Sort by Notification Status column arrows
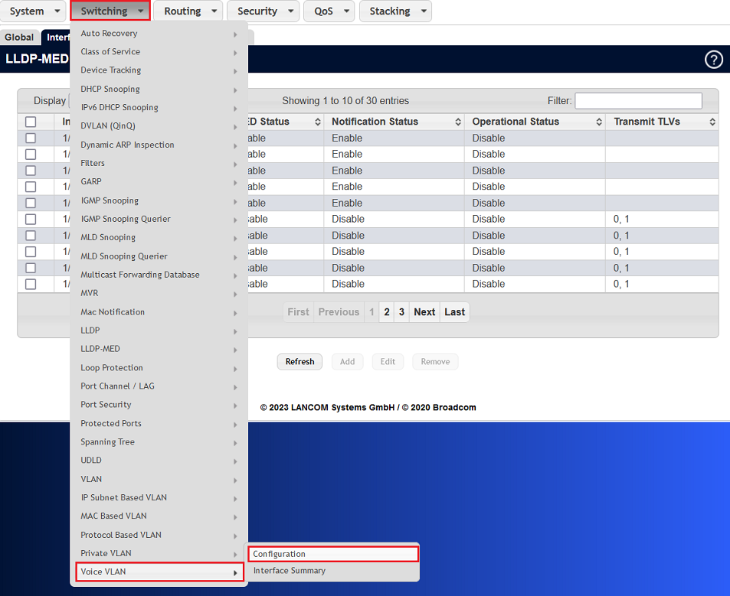 pyautogui.click(x=458, y=121)
